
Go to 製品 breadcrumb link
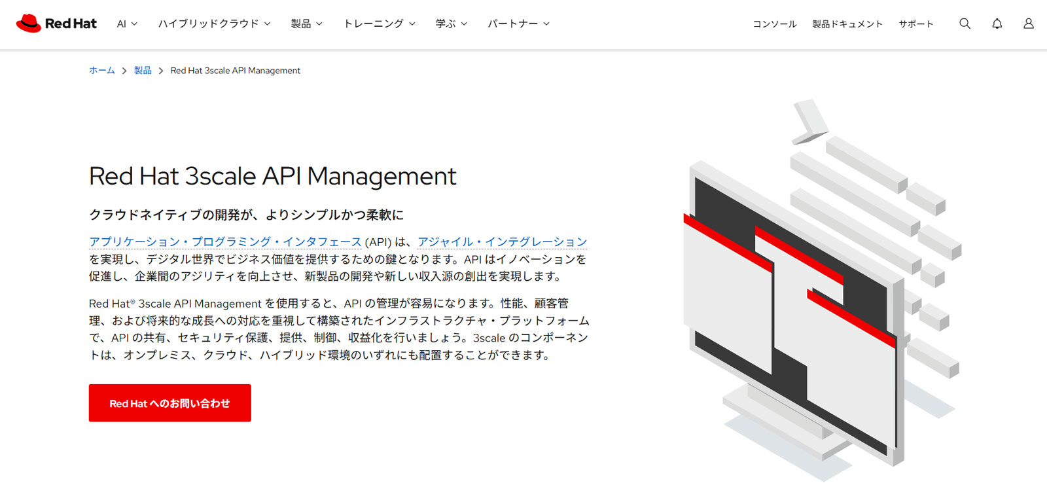143,70
